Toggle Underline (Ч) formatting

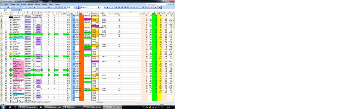[113, 7]
